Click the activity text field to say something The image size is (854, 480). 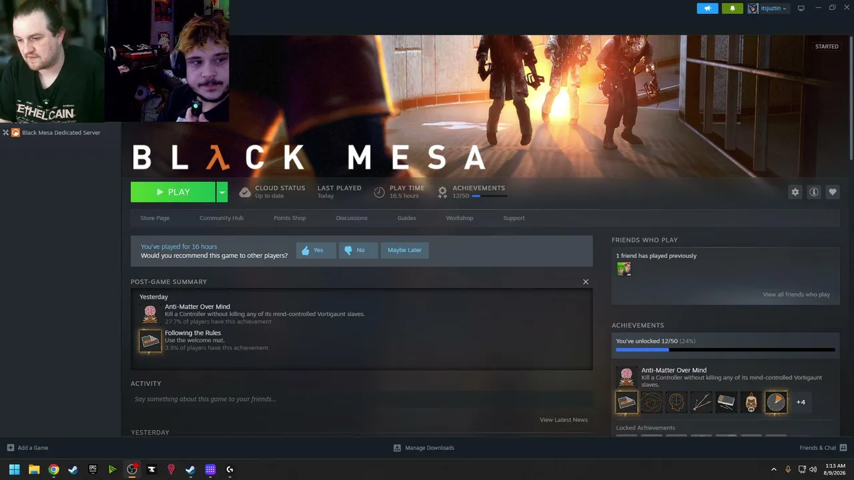point(362,399)
